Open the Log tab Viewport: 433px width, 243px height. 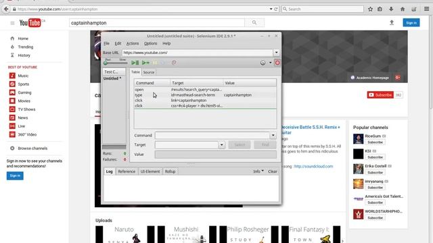110,171
